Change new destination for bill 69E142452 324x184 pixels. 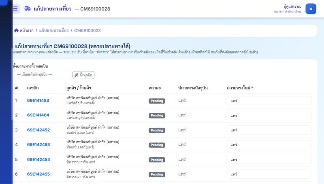269,130
